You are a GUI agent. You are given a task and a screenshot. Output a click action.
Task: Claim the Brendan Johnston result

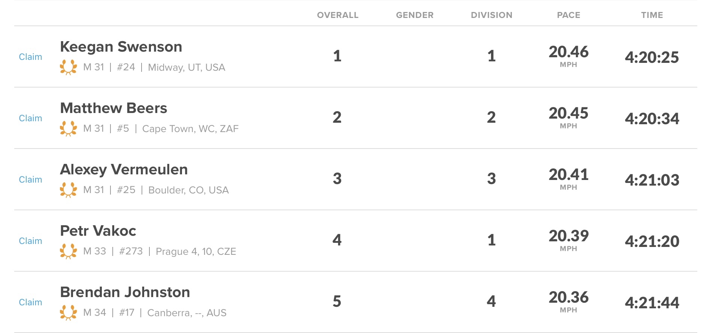tap(30, 302)
